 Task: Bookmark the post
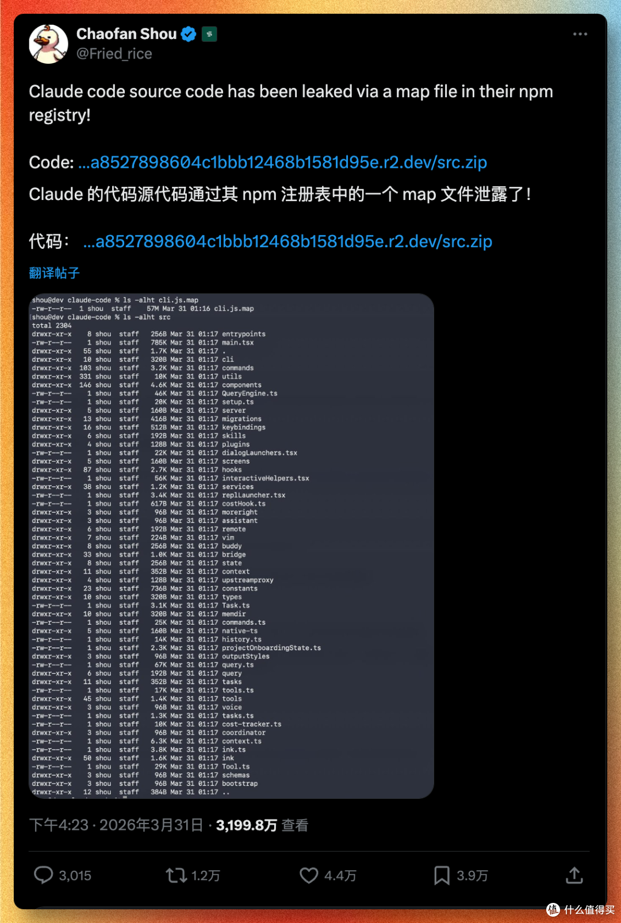[442, 875]
